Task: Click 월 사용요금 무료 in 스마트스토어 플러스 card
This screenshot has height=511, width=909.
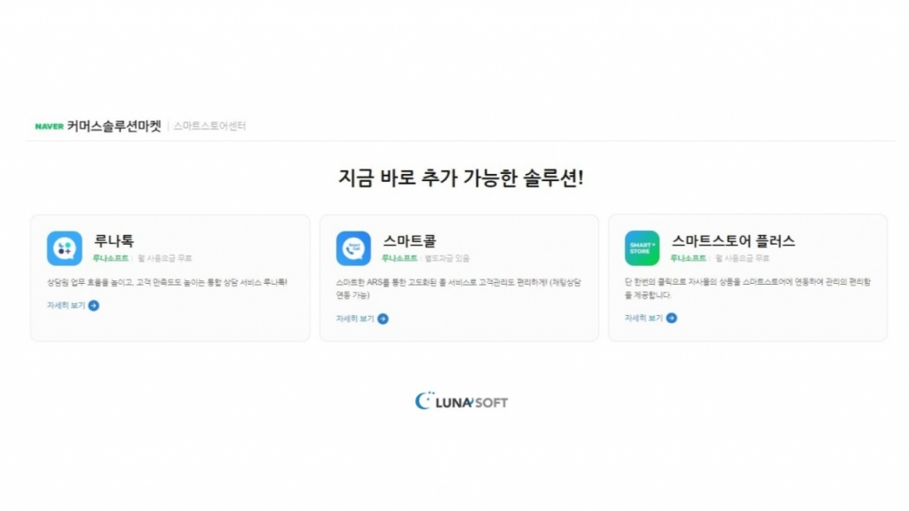Action: (743, 258)
